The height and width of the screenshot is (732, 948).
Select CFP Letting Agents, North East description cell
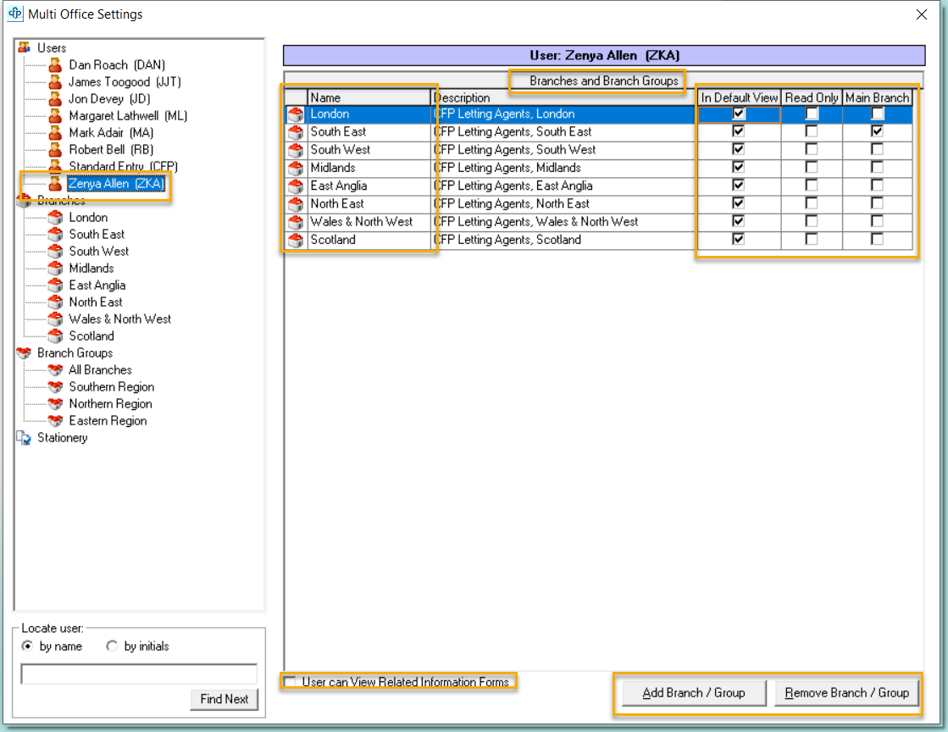click(563, 203)
